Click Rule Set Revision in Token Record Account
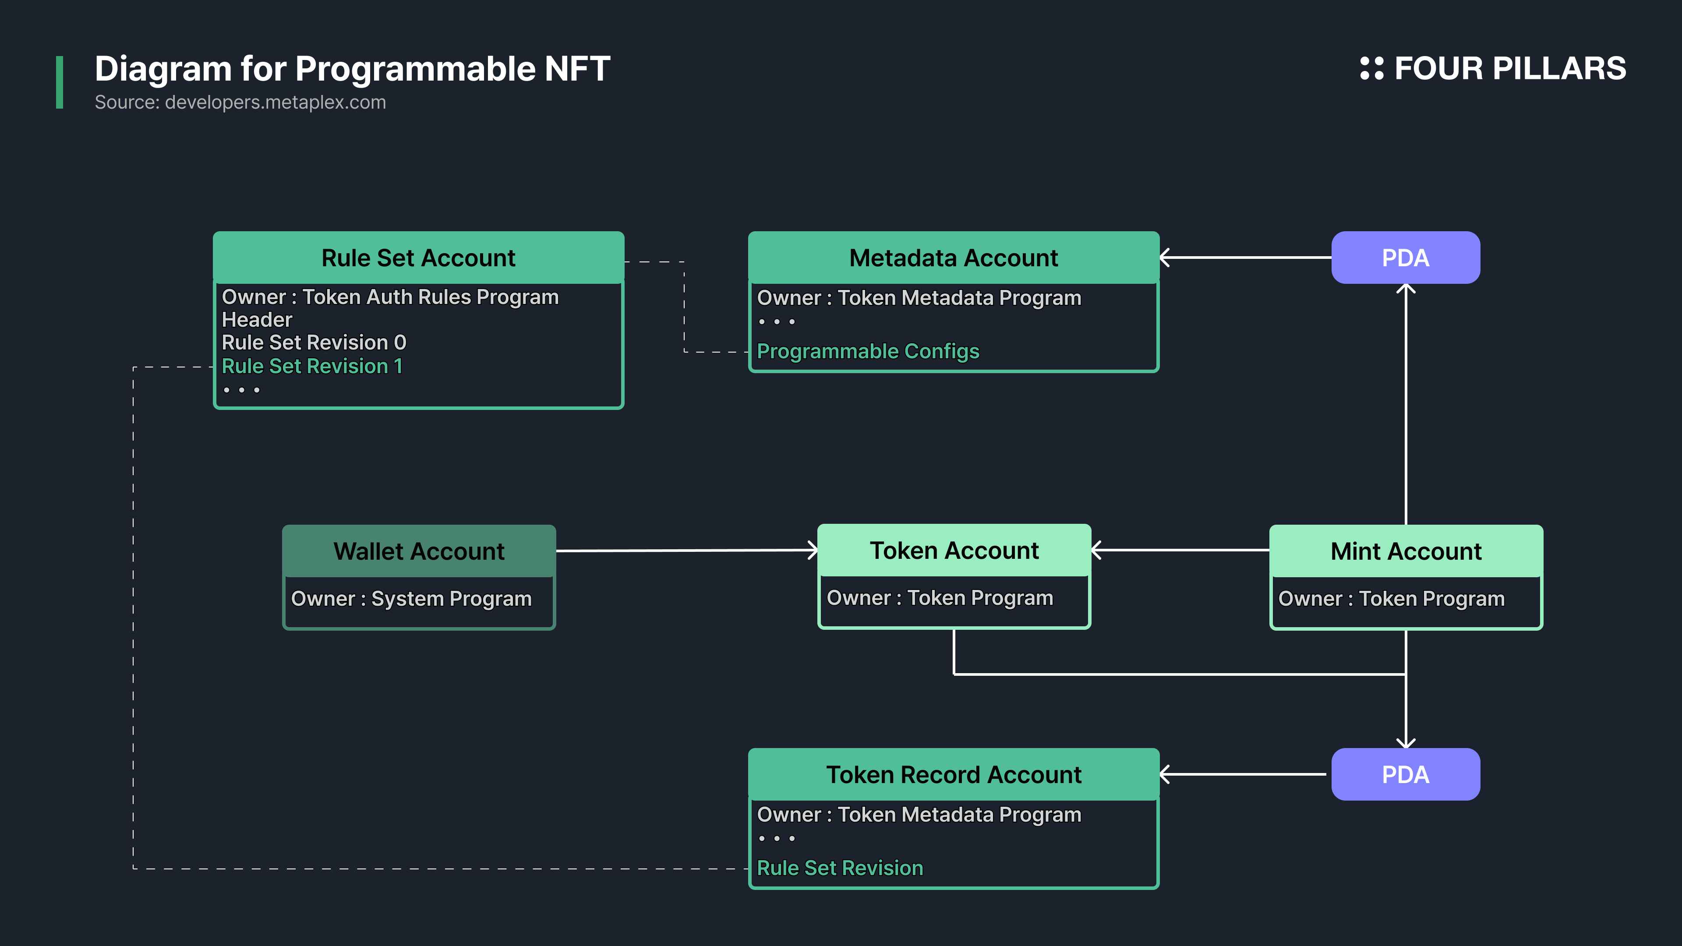Viewport: 1682px width, 946px height. coord(840,868)
